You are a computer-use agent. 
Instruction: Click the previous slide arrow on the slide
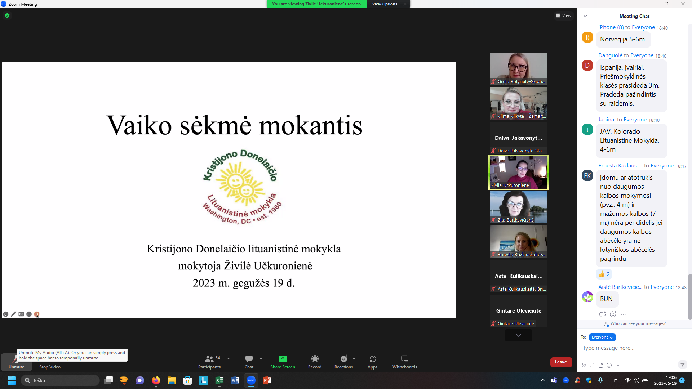tap(6, 314)
